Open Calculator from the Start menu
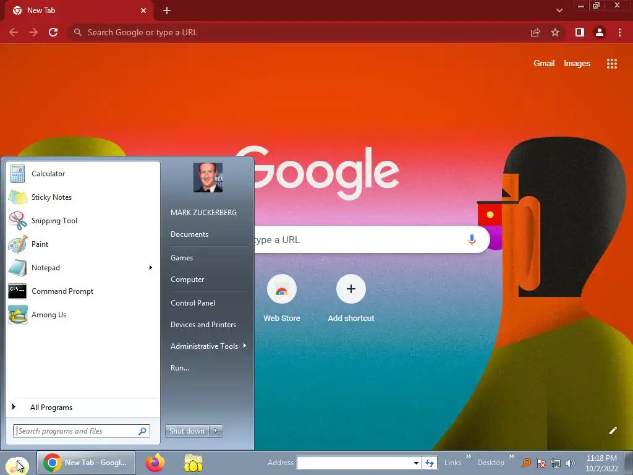The height and width of the screenshot is (475, 633). coord(82,174)
